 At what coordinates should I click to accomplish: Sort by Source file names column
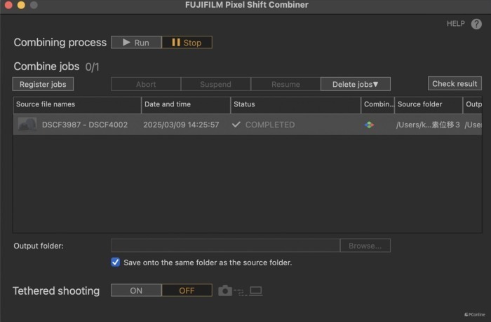tap(77, 105)
